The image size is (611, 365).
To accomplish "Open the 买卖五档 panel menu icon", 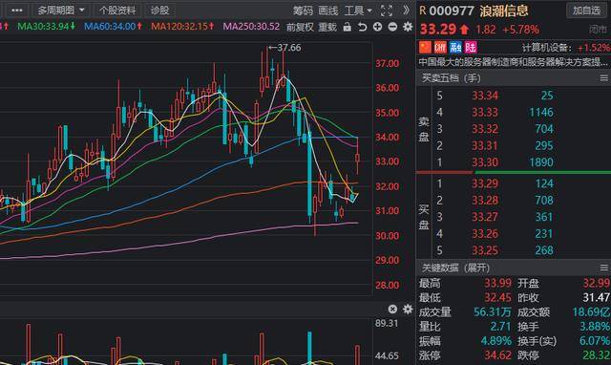I will [x=603, y=78].
